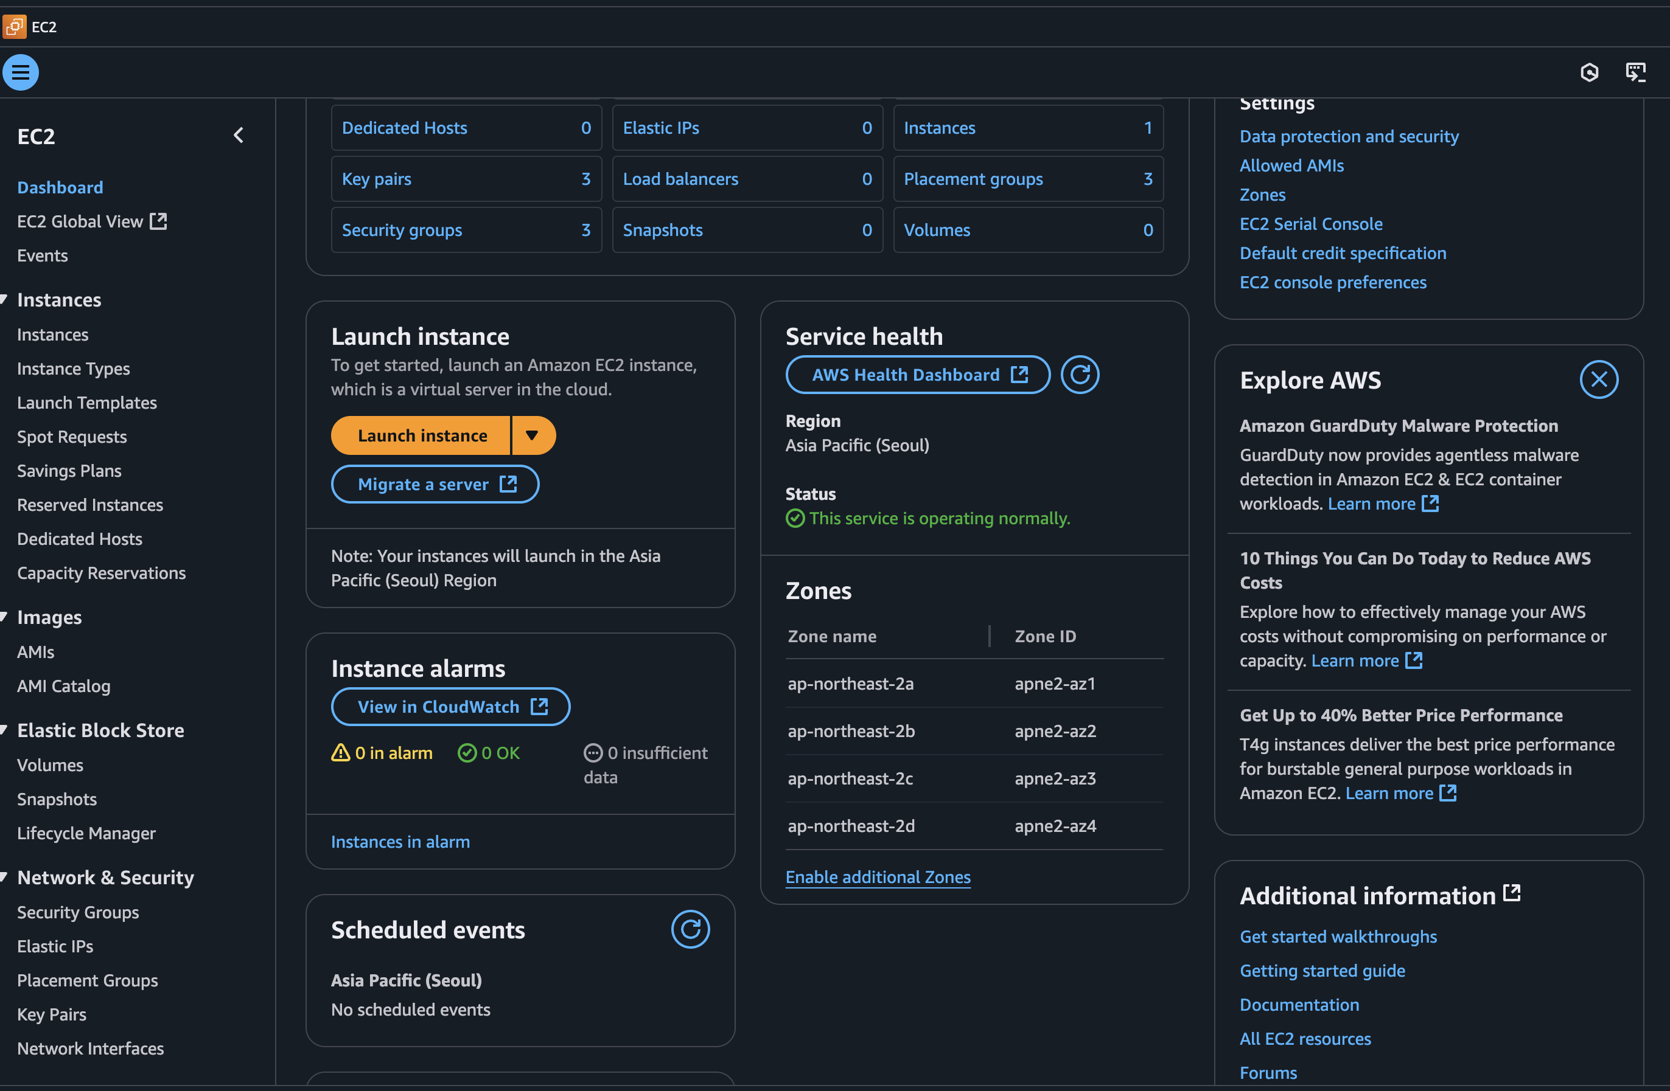The height and width of the screenshot is (1091, 1670).
Task: Open Get started walkthroughs link
Action: [1338, 937]
